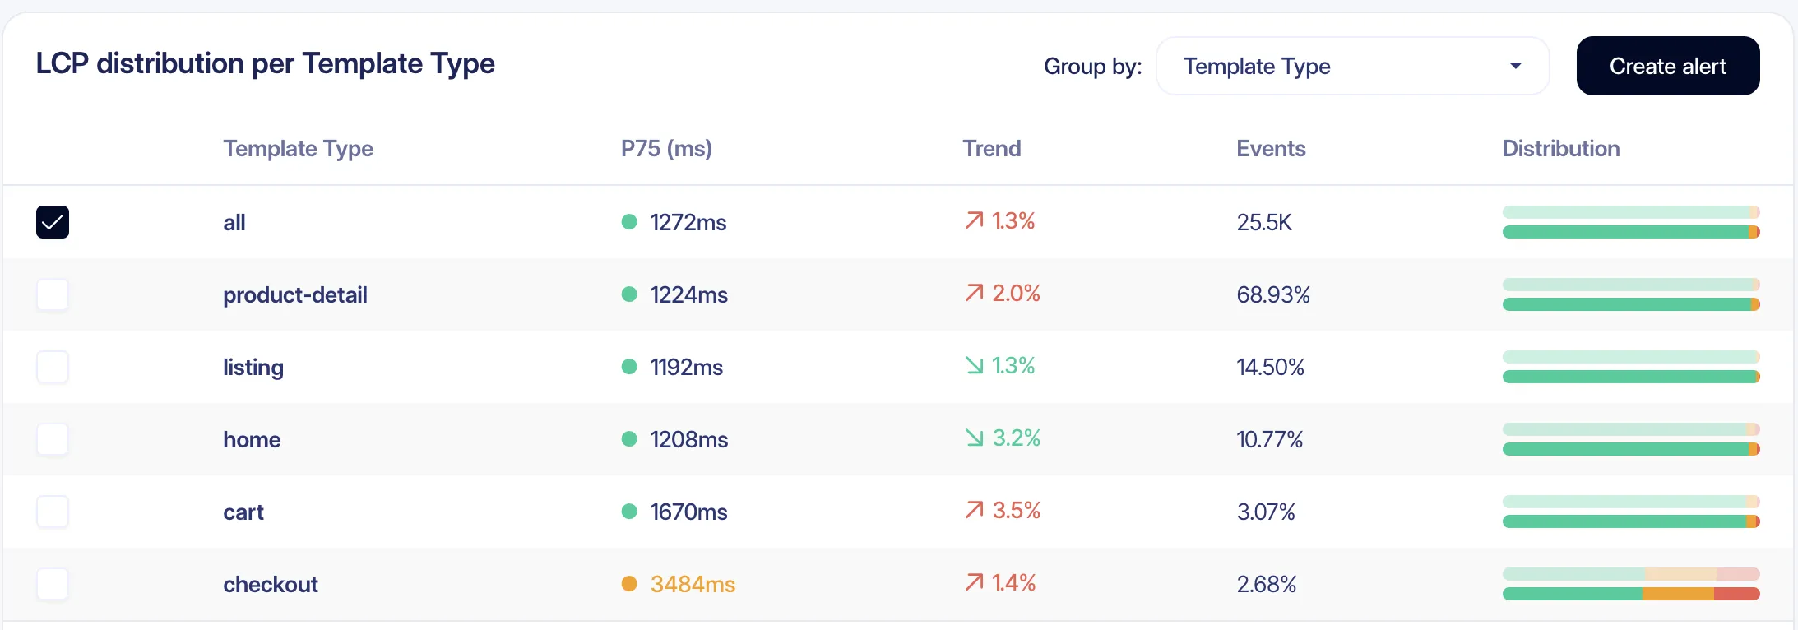Uncheck the checkbox for the all row

tap(53, 222)
